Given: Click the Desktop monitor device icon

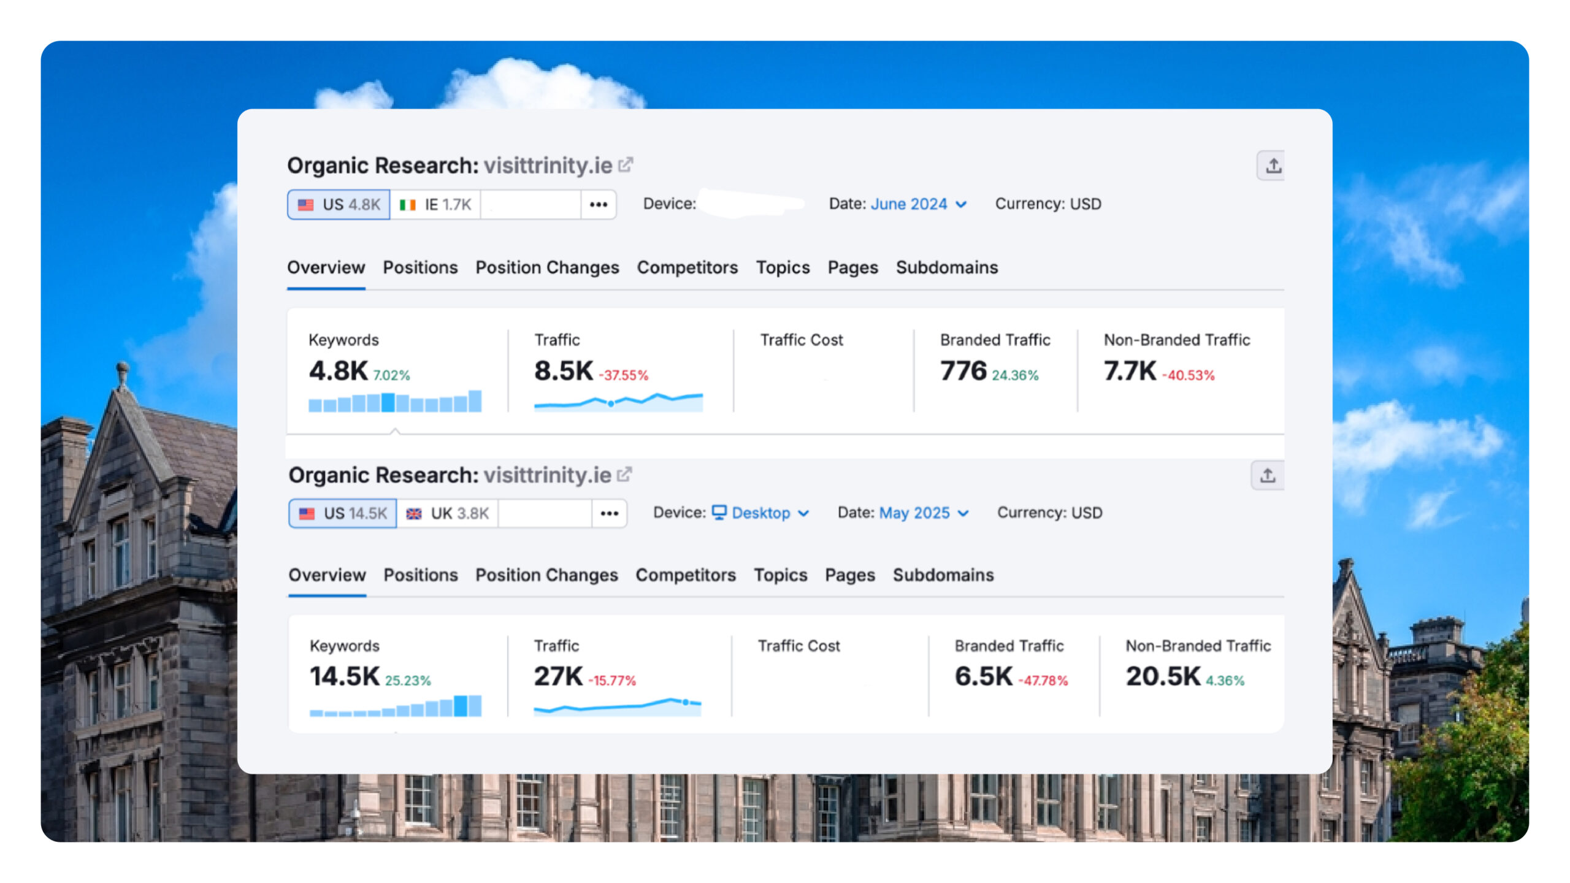Looking at the screenshot, I should [x=719, y=512].
